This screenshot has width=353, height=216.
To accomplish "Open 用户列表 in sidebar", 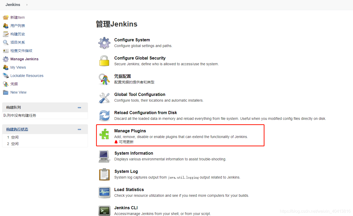I will pos(18,26).
